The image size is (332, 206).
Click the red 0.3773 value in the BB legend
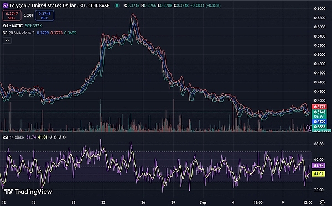[56, 33]
